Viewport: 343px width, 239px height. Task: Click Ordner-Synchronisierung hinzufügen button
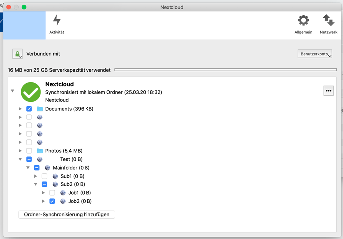67,214
